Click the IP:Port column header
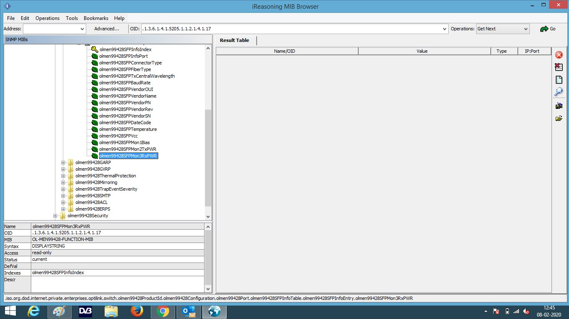569x319 pixels. coord(534,51)
